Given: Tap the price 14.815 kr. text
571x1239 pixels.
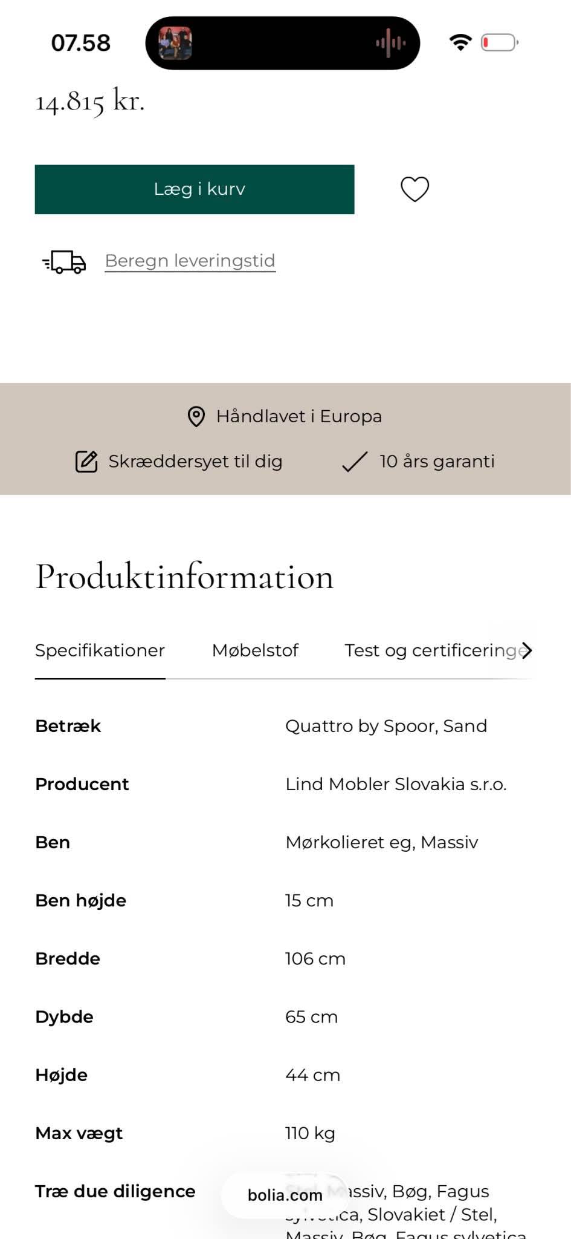Looking at the screenshot, I should [x=89, y=103].
